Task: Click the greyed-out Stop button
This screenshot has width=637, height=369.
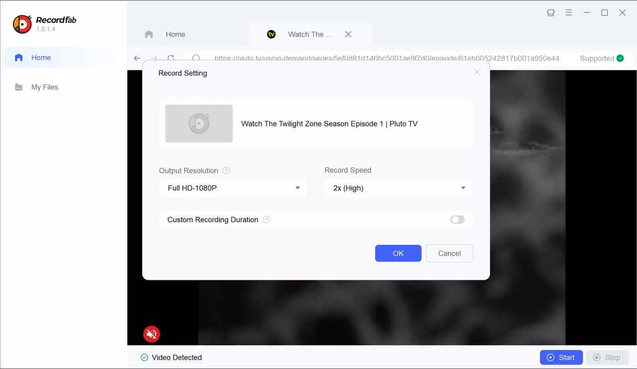Action: pos(607,358)
